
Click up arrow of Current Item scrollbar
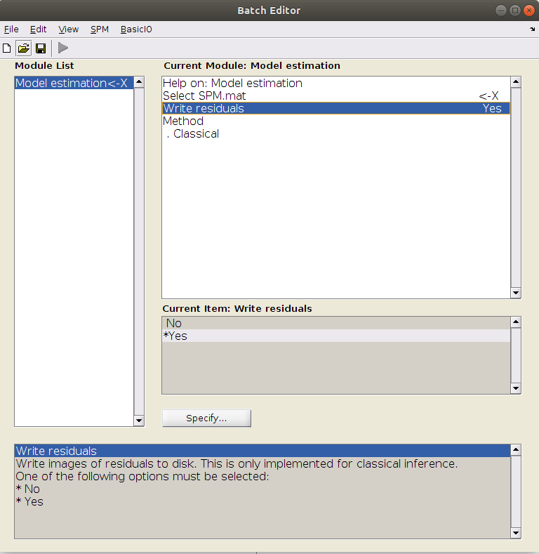516,322
